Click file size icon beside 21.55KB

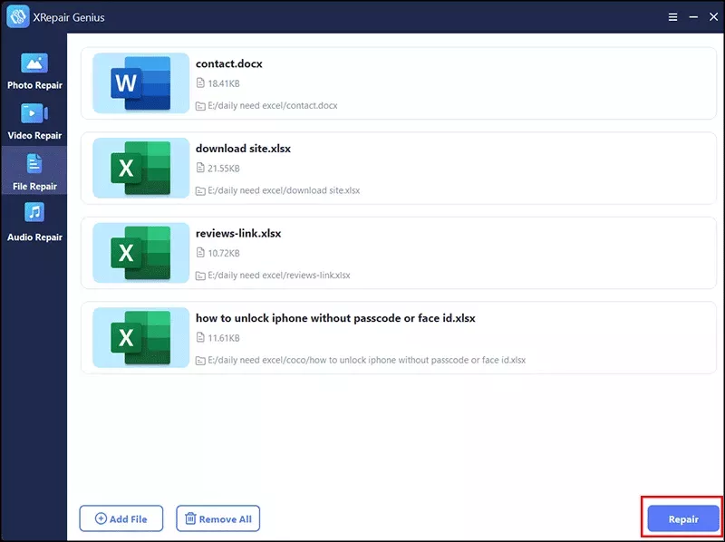[x=200, y=168]
